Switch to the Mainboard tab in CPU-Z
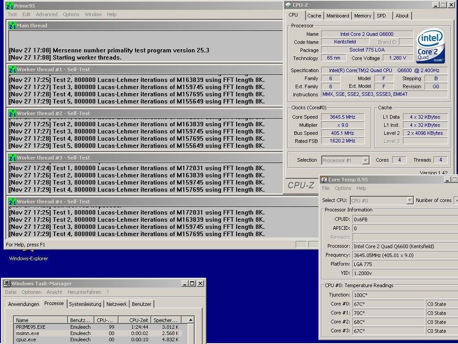The image size is (458, 344). point(338,16)
